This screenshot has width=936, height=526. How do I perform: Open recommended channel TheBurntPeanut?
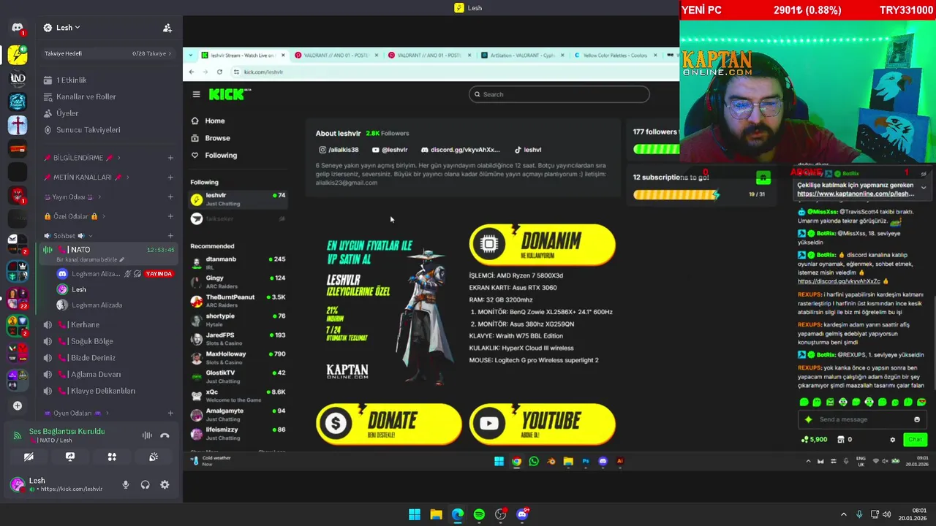point(238,300)
